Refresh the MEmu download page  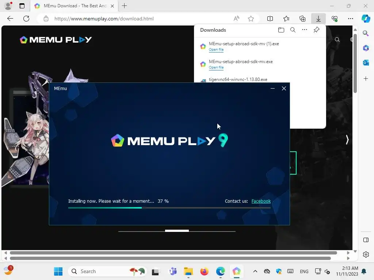click(26, 19)
